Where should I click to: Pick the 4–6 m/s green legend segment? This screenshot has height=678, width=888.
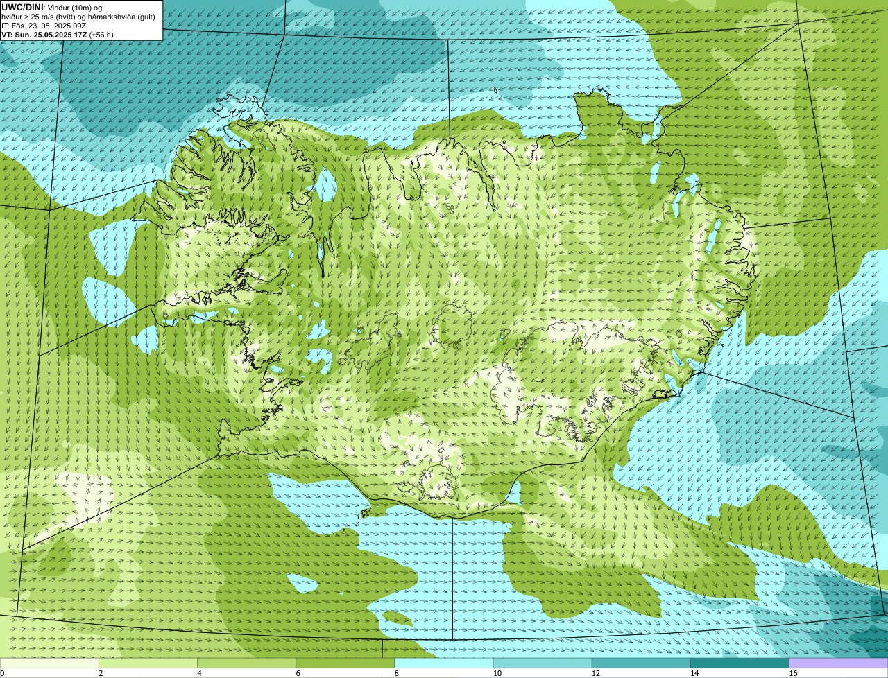[246, 663]
